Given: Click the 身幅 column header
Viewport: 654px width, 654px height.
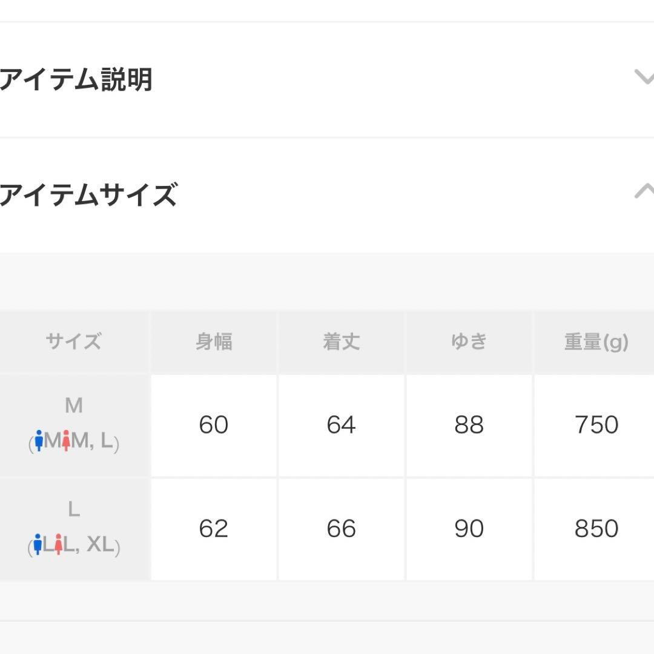Looking at the screenshot, I should click(x=213, y=341).
